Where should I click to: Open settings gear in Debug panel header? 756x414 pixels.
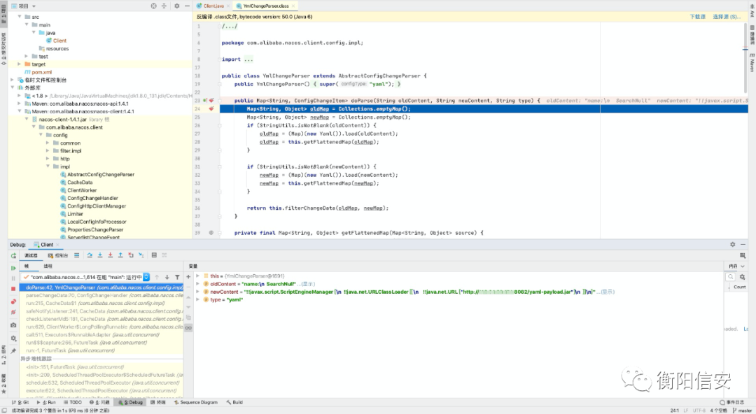coord(733,244)
